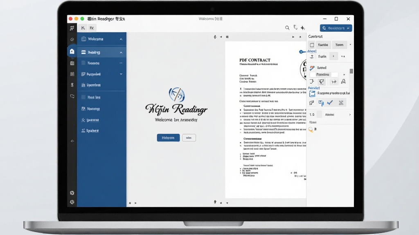Click the white outlined button beside blue button
419x235 pixels.
[189, 138]
